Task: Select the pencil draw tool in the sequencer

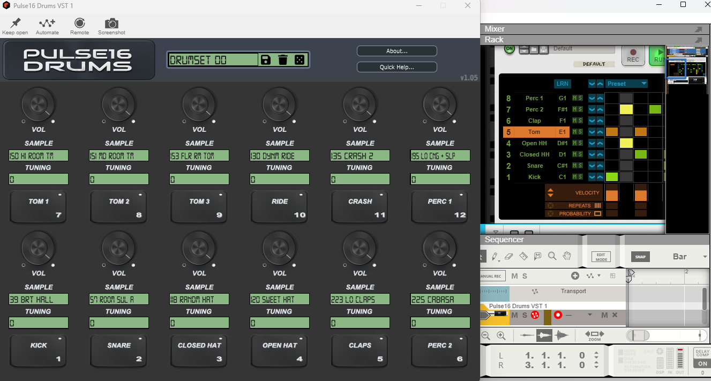Action: pos(494,256)
